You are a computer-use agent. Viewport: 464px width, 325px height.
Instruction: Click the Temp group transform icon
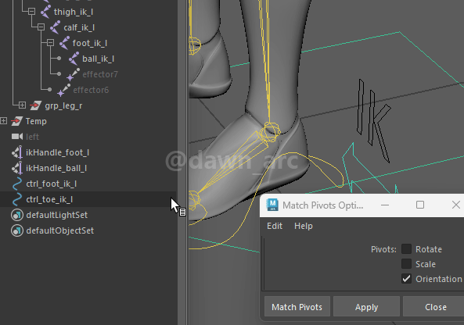pyautogui.click(x=16, y=121)
